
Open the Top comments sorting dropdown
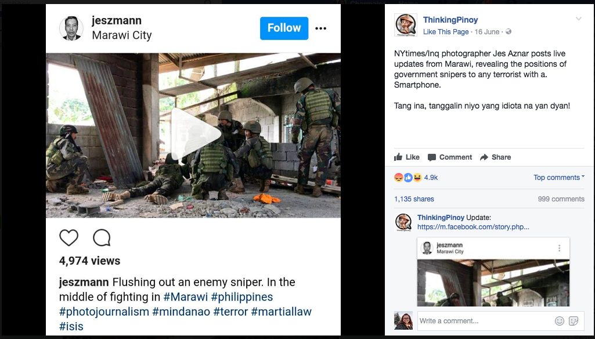tap(559, 177)
